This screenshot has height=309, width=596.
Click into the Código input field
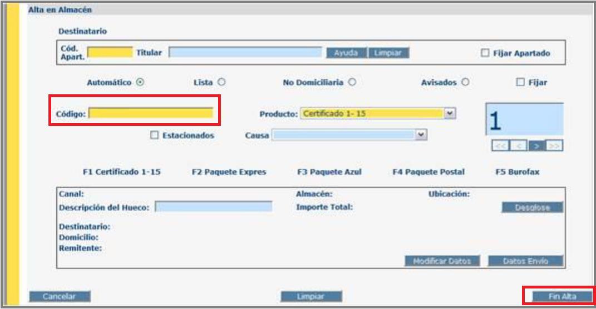[151, 114]
